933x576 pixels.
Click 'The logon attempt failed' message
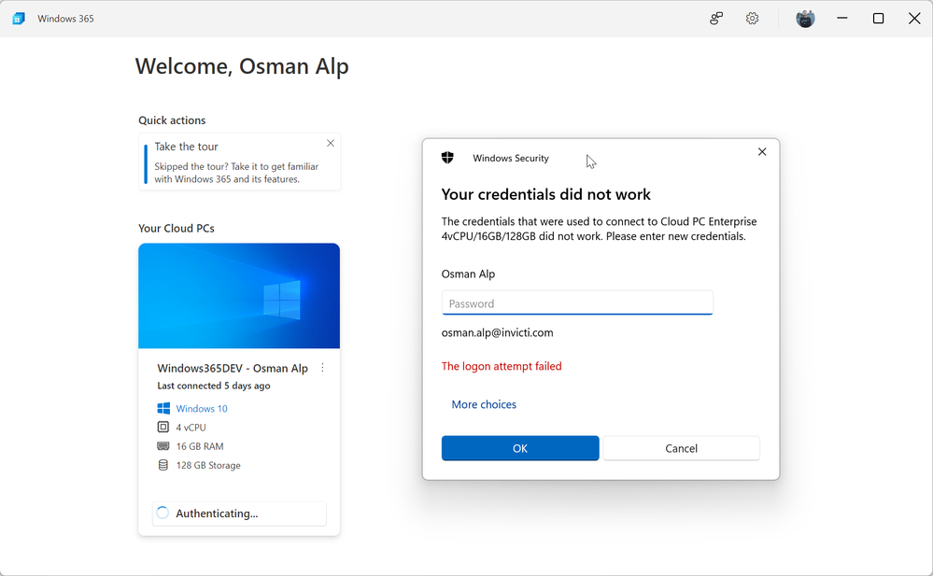tap(502, 366)
